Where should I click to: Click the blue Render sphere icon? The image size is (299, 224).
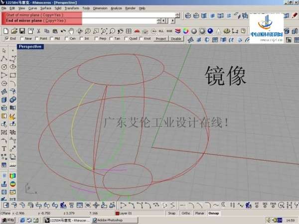(x=210, y=31)
